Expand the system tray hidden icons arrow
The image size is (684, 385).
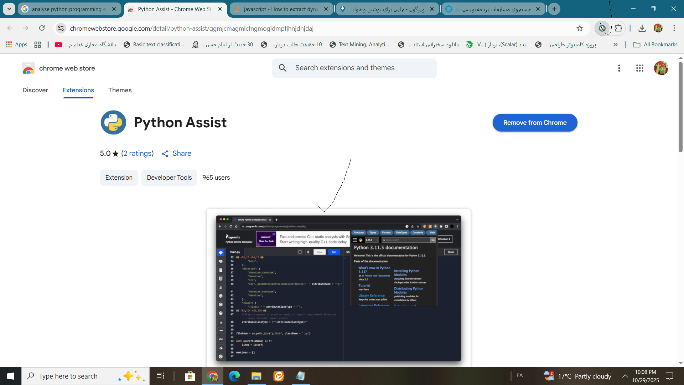(x=625, y=376)
